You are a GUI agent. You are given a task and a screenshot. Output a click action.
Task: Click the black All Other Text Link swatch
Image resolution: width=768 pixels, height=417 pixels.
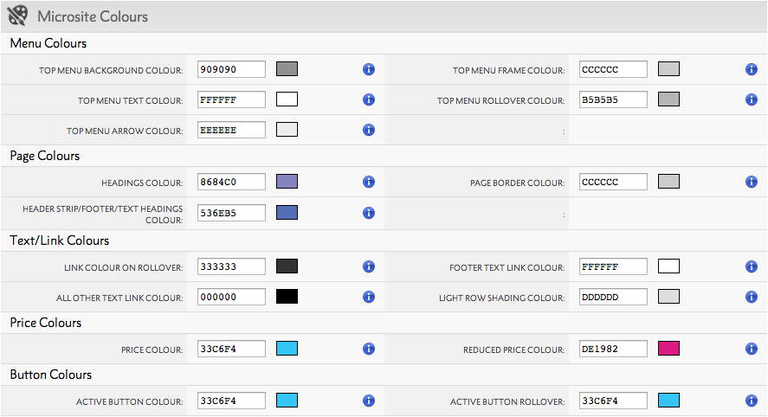287,297
